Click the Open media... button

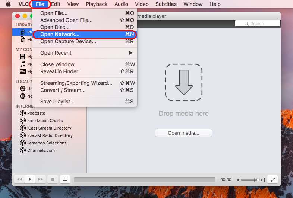[x=183, y=133]
